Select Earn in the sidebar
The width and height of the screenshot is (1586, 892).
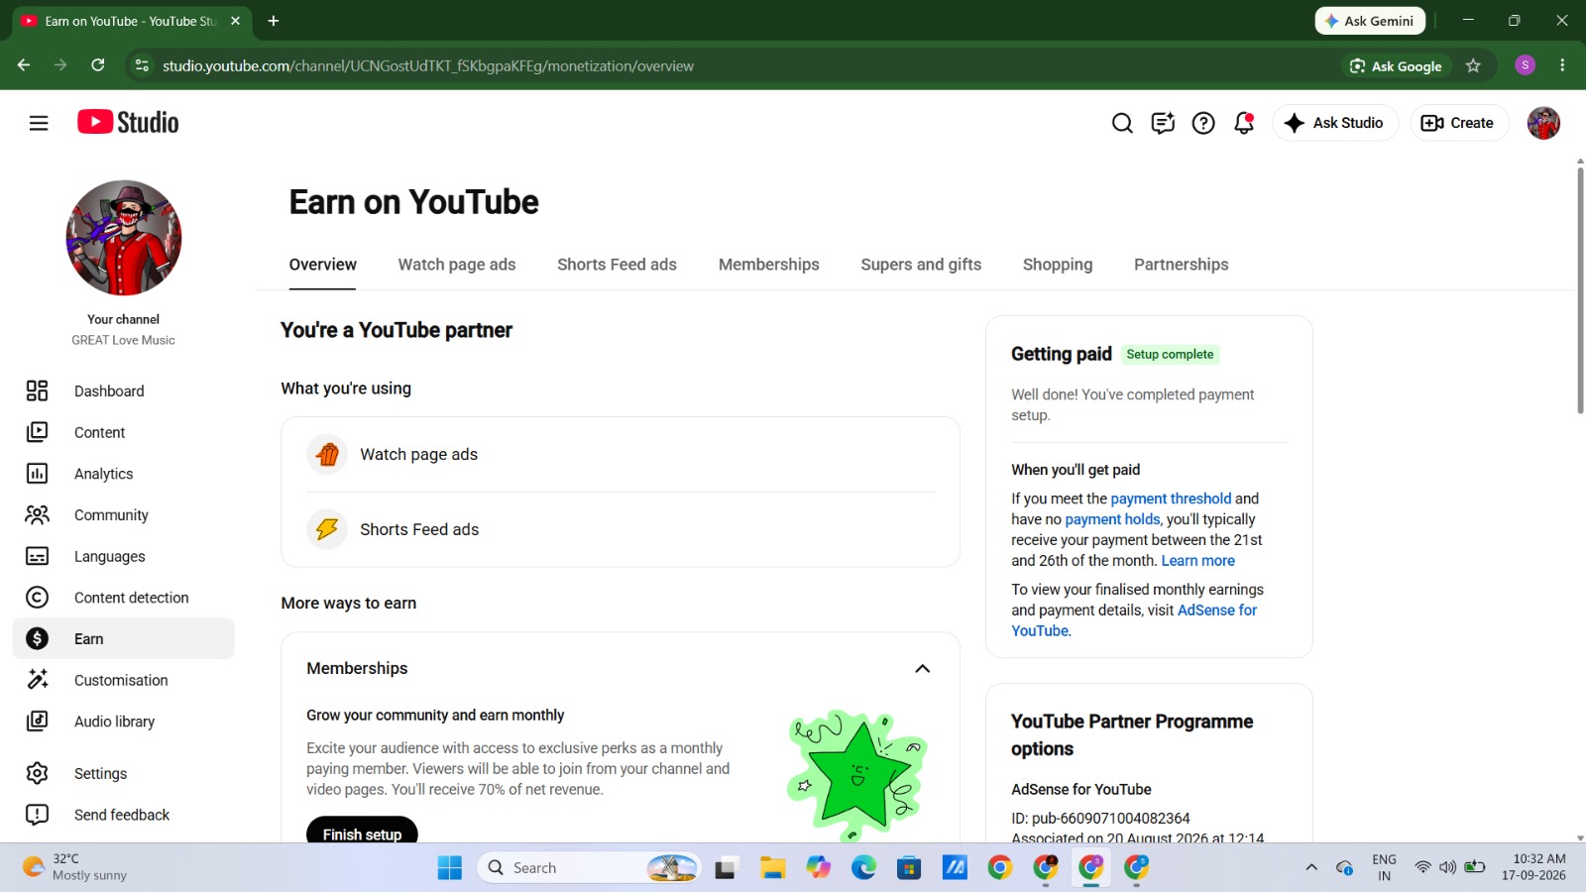point(124,639)
